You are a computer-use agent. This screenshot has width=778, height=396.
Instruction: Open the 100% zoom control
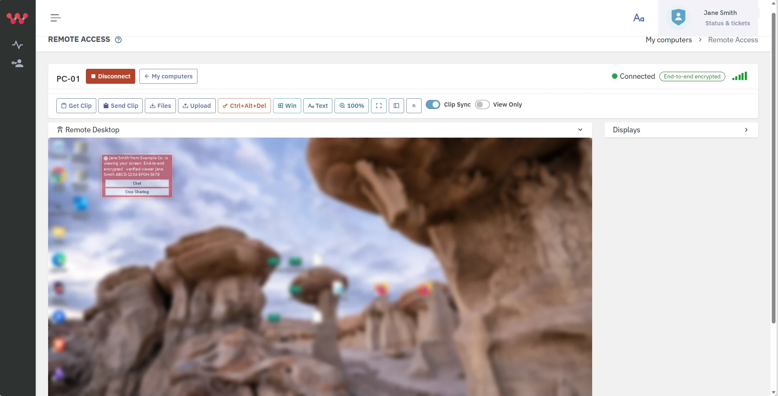[x=352, y=106]
